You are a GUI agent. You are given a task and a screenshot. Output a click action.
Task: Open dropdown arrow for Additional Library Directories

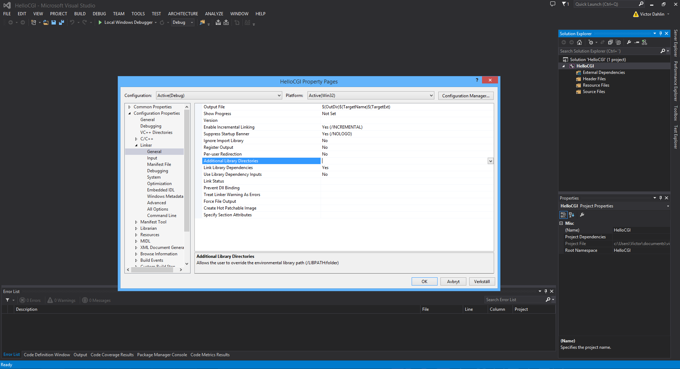point(491,161)
